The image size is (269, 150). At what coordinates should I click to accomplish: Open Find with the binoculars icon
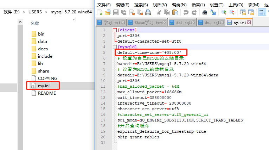click(205, 12)
